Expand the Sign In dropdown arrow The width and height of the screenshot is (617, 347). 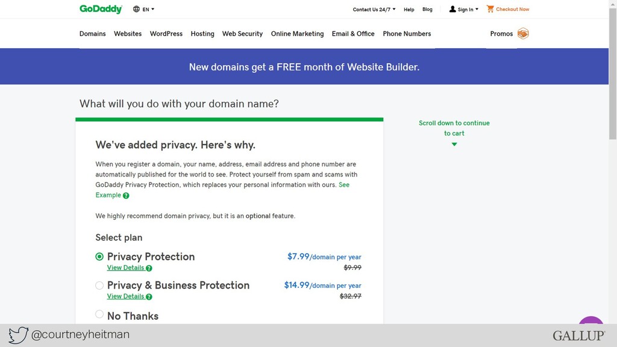click(x=477, y=9)
